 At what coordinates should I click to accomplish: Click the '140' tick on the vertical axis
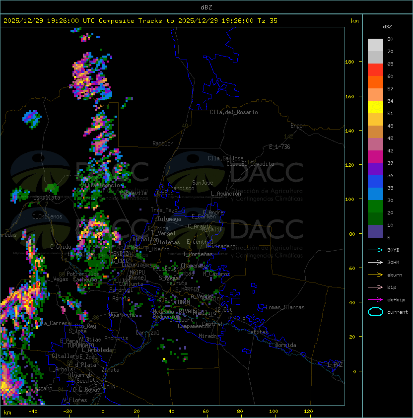[x=349, y=131]
